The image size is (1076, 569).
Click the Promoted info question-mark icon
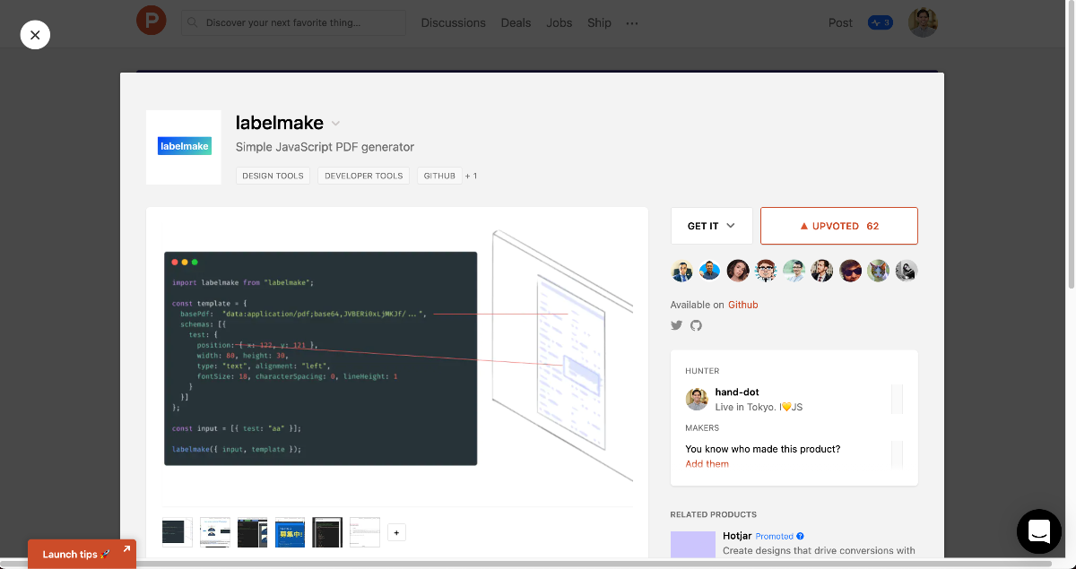point(801,537)
